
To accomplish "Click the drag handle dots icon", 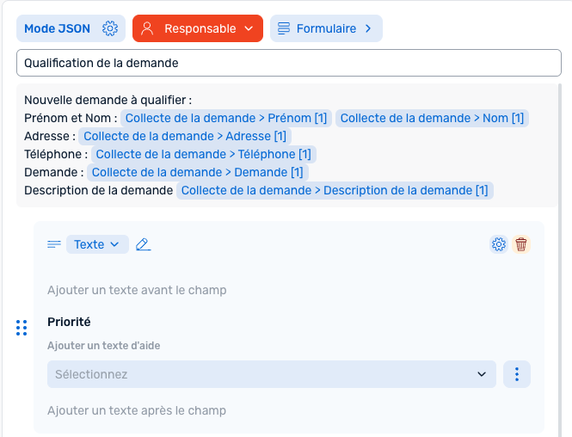I will point(22,328).
